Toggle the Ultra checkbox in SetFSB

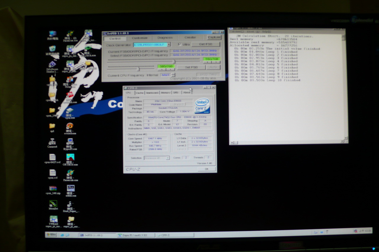(180, 44)
